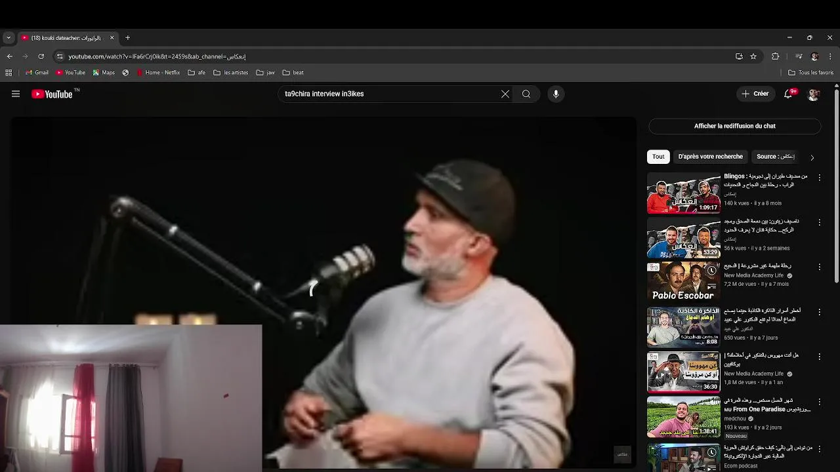Image resolution: width=840 pixels, height=472 pixels.
Task: Go back with browser back arrow
Action: pyautogui.click(x=9, y=56)
